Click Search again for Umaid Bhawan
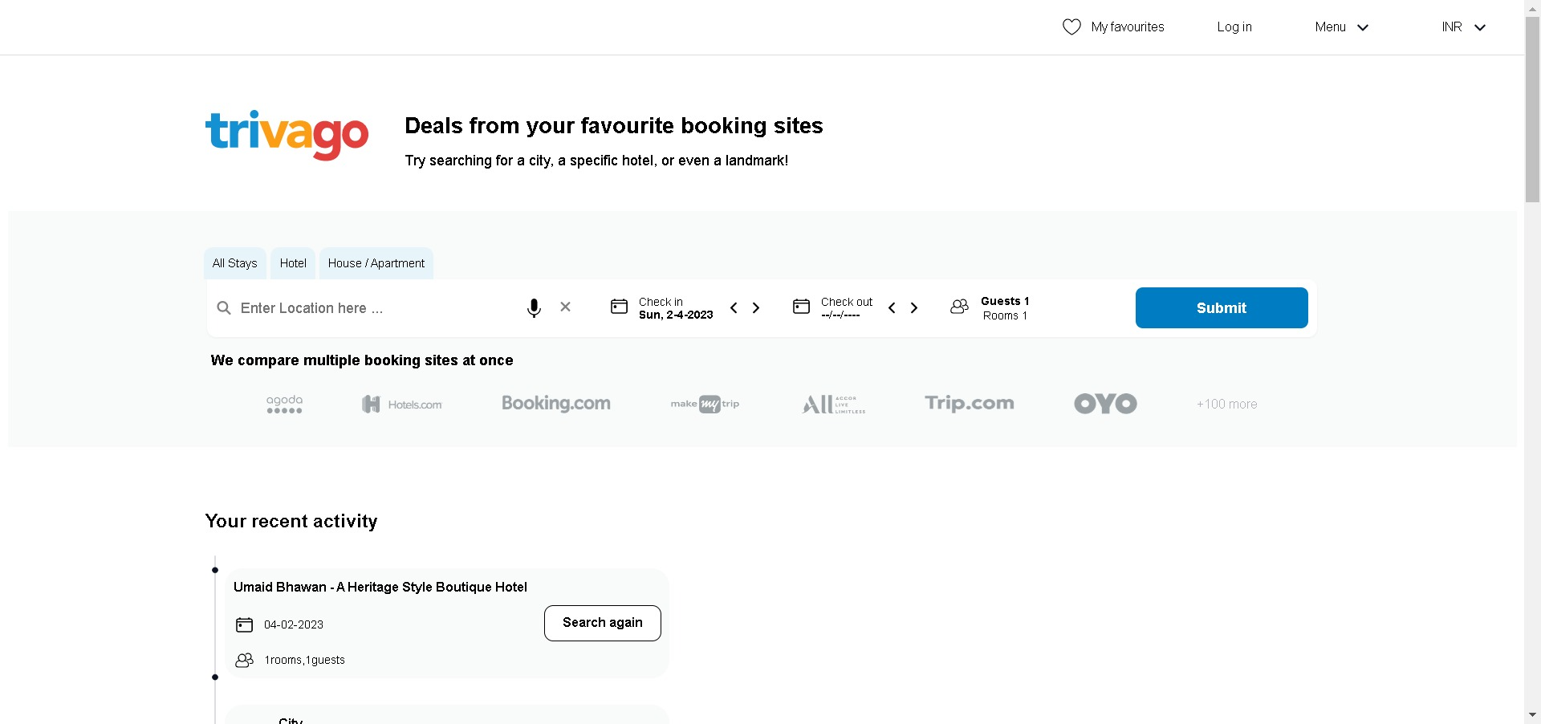Image resolution: width=1541 pixels, height=724 pixels. pos(602,623)
